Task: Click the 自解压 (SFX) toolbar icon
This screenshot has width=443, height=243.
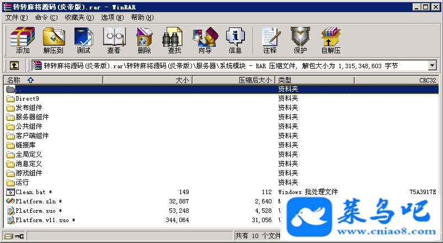Action: tap(331, 40)
